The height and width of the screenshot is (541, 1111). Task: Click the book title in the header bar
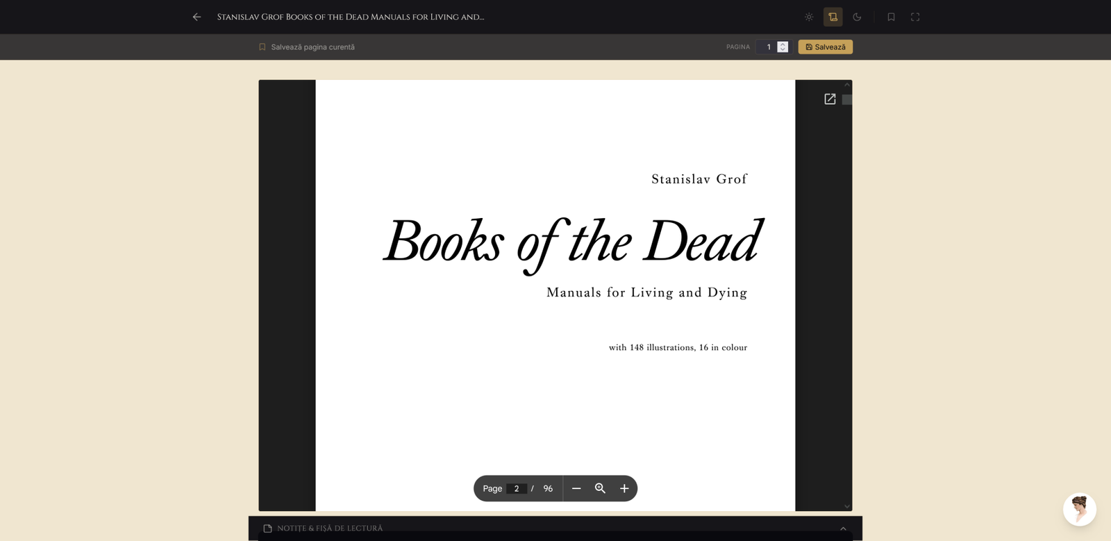(x=351, y=17)
